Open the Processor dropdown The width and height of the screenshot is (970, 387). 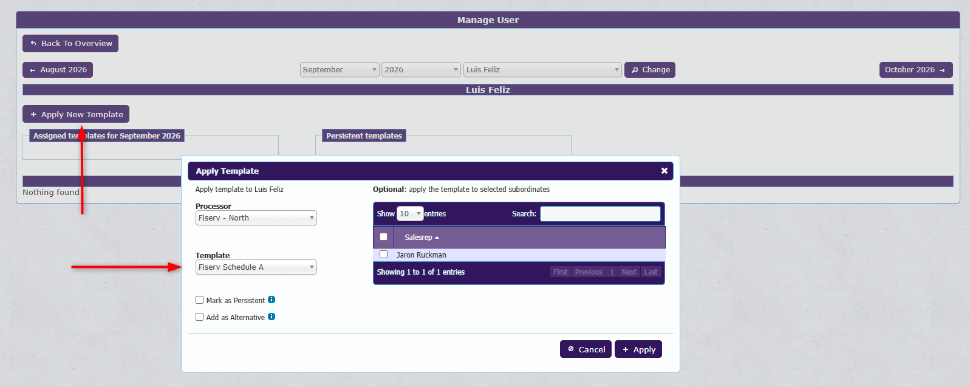click(x=256, y=218)
